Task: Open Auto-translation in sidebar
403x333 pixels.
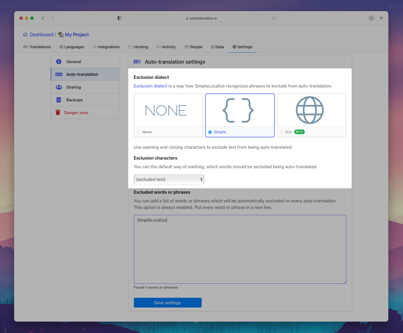Action: click(85, 75)
